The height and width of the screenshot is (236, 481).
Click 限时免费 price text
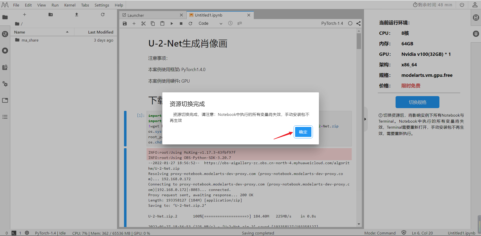pyautogui.click(x=411, y=86)
